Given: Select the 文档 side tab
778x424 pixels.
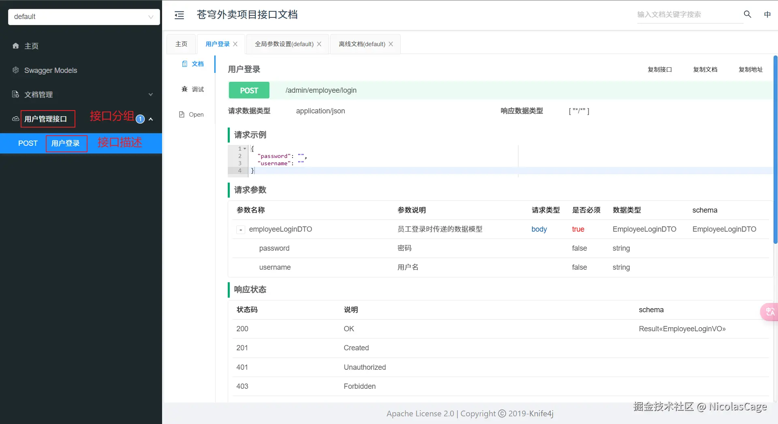Looking at the screenshot, I should coord(192,64).
